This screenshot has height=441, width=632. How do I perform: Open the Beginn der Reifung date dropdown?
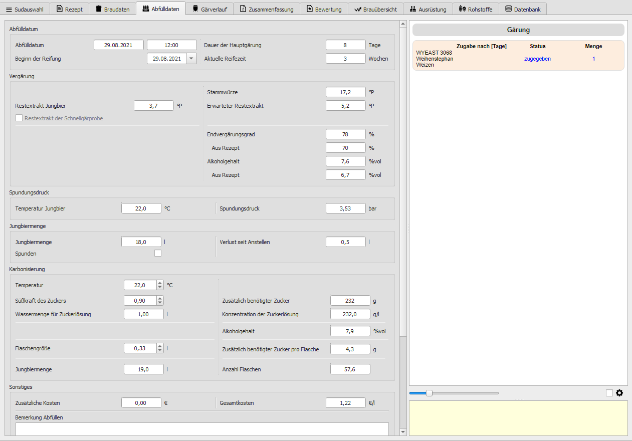(191, 59)
